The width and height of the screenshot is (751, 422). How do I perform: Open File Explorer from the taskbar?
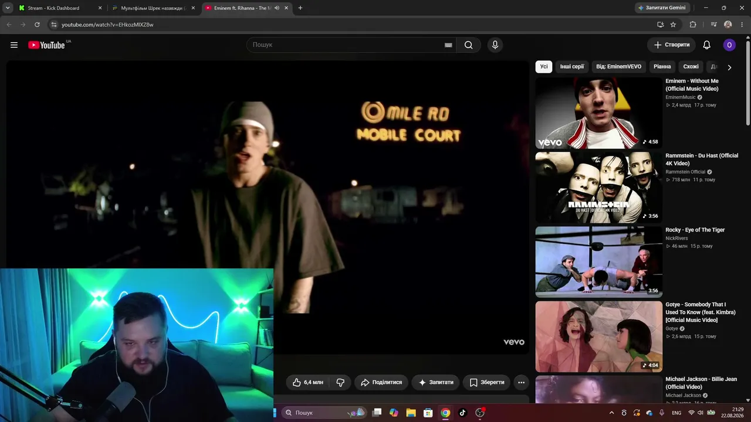411,413
